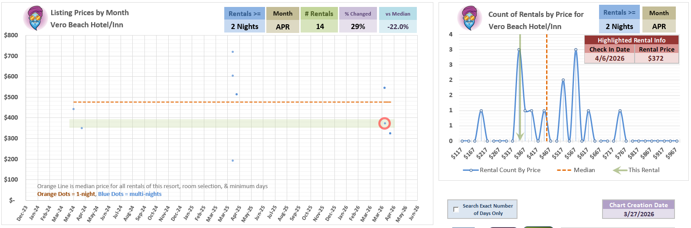This screenshot has height=228, width=691.
Task: Select the red-circled highlighted rental dot
Action: [385, 124]
